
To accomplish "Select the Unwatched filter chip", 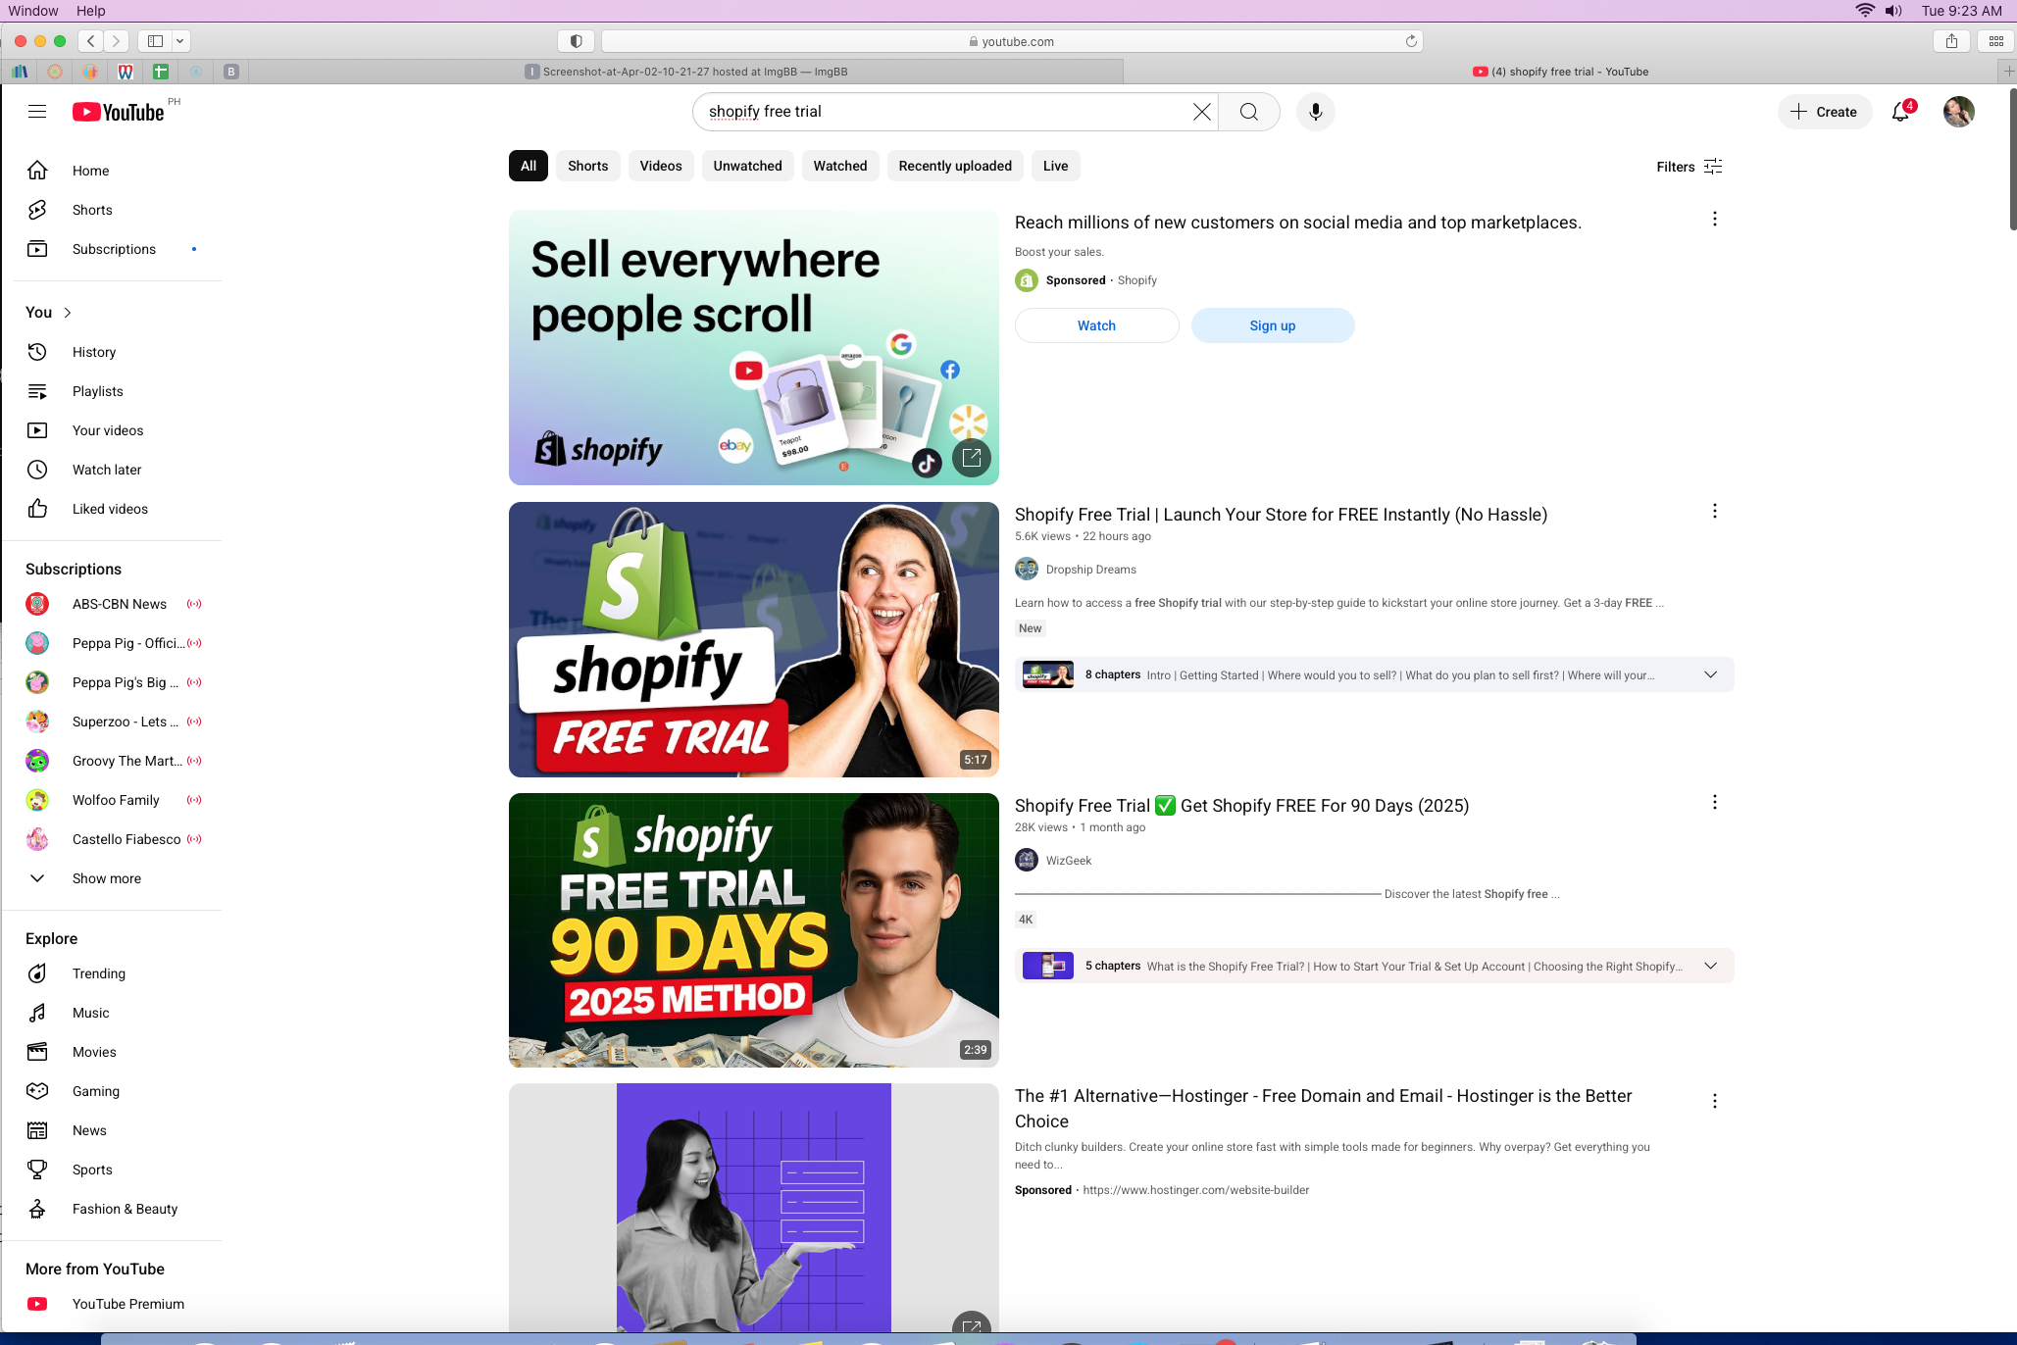I will (748, 166).
